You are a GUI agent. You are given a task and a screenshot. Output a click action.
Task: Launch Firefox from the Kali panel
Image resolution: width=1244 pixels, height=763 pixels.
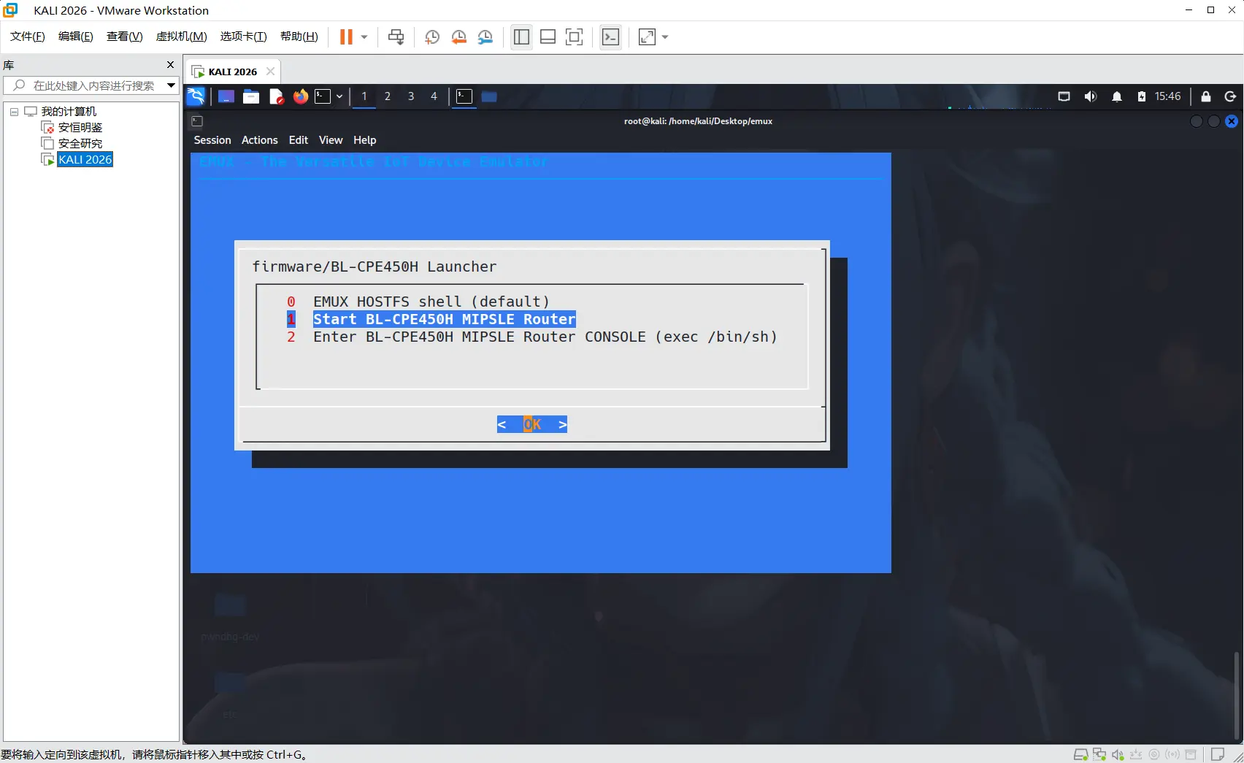pos(301,96)
